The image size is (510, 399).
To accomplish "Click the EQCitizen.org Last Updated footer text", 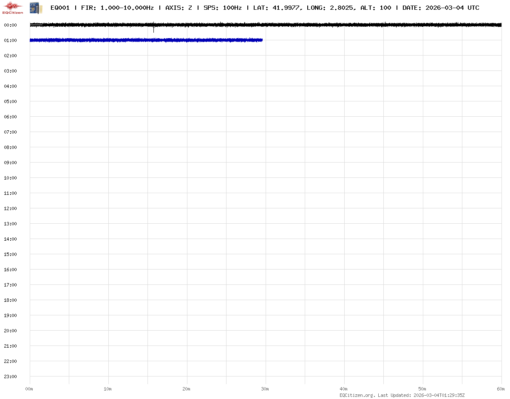I will coord(402,395).
